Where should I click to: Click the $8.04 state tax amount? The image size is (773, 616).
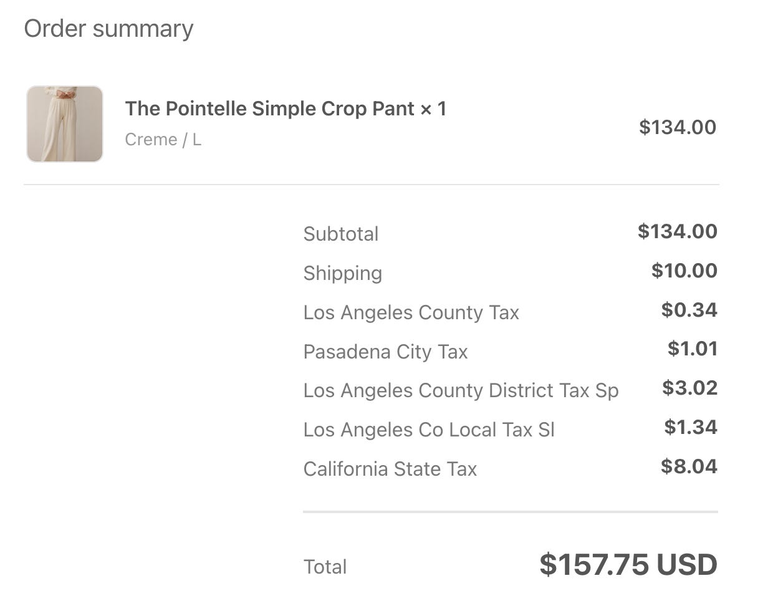[689, 466]
